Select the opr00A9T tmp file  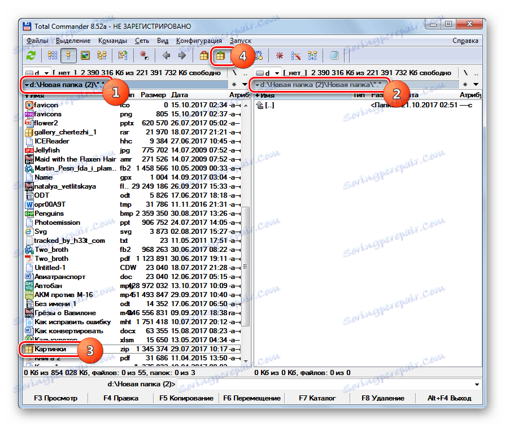pos(132,204)
